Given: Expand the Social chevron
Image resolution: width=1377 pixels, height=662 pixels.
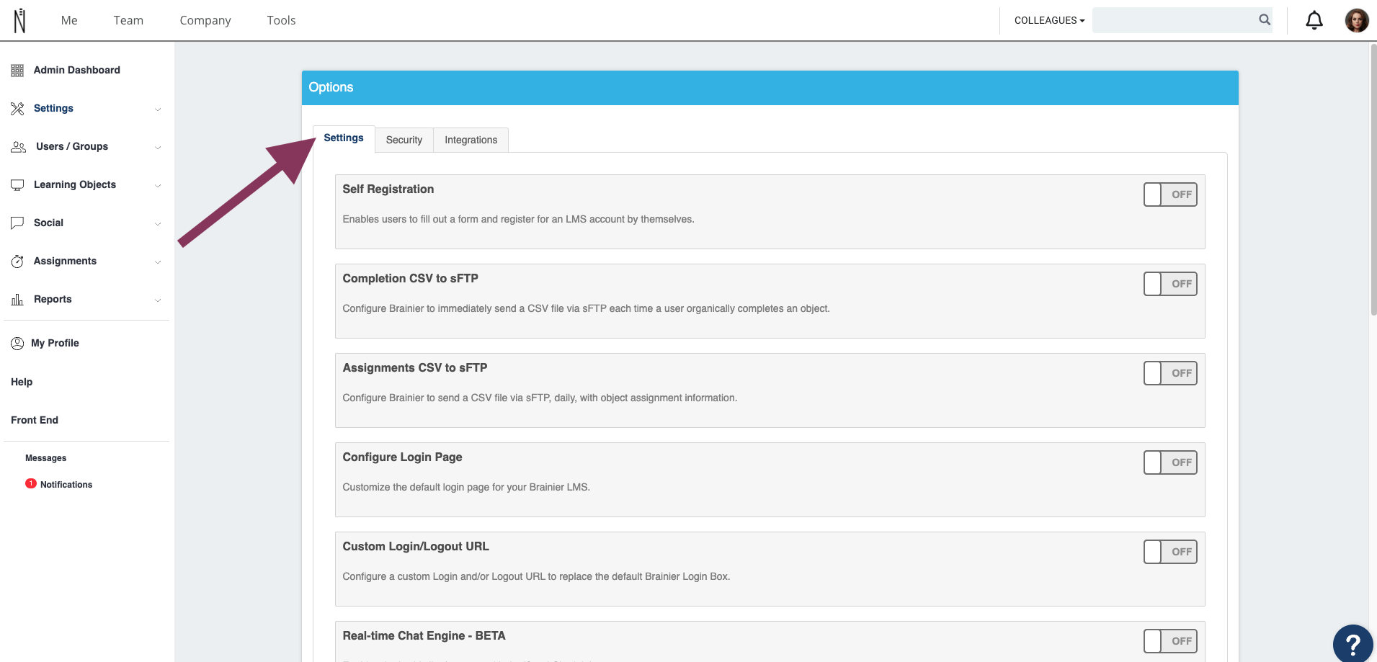Looking at the screenshot, I should [158, 224].
